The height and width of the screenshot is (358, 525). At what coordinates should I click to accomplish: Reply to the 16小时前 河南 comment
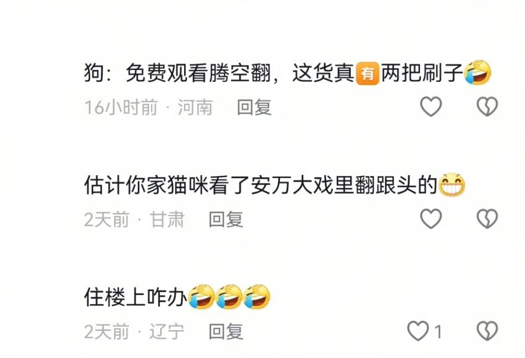(254, 107)
